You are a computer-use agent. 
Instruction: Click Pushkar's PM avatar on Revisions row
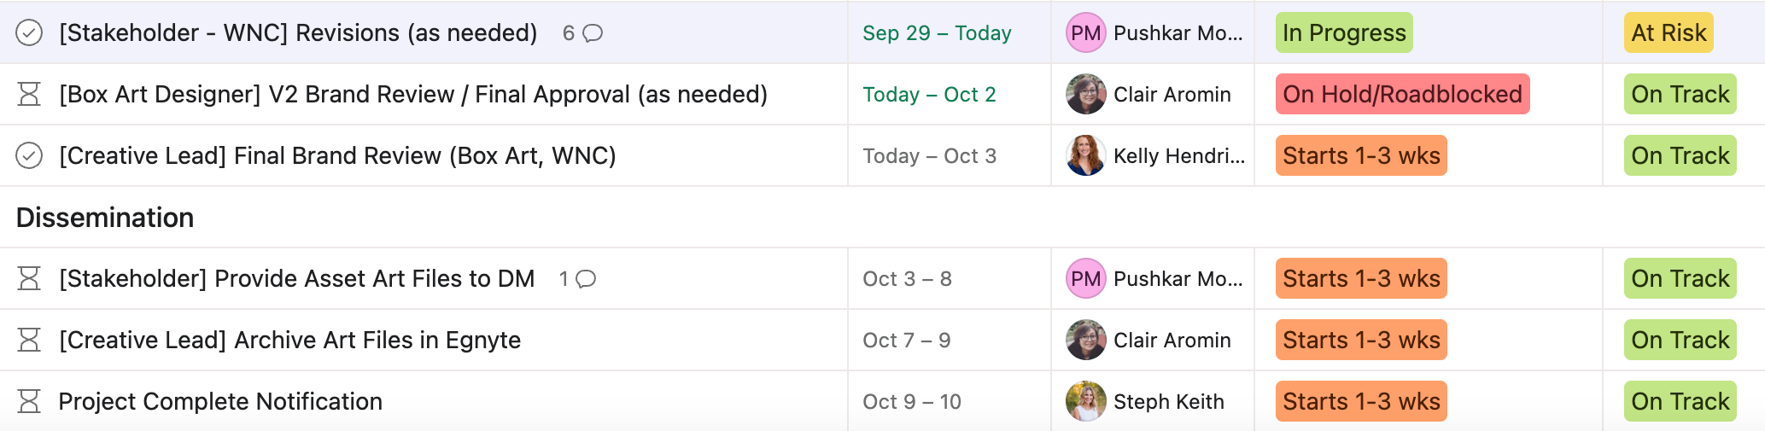1085,33
